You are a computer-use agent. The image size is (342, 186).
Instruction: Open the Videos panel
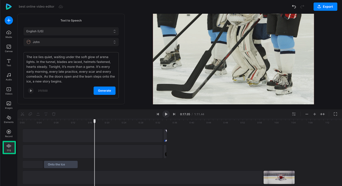pos(9,91)
